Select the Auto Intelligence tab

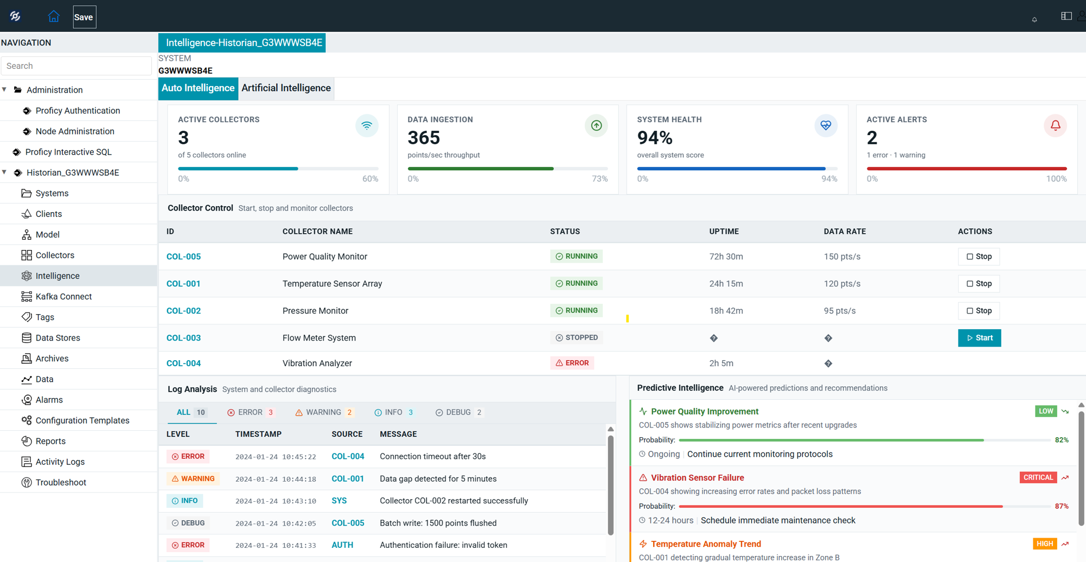click(198, 88)
